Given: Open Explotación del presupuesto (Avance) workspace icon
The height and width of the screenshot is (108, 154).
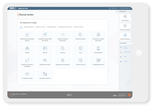Looking at the screenshot, I should pos(27,35).
